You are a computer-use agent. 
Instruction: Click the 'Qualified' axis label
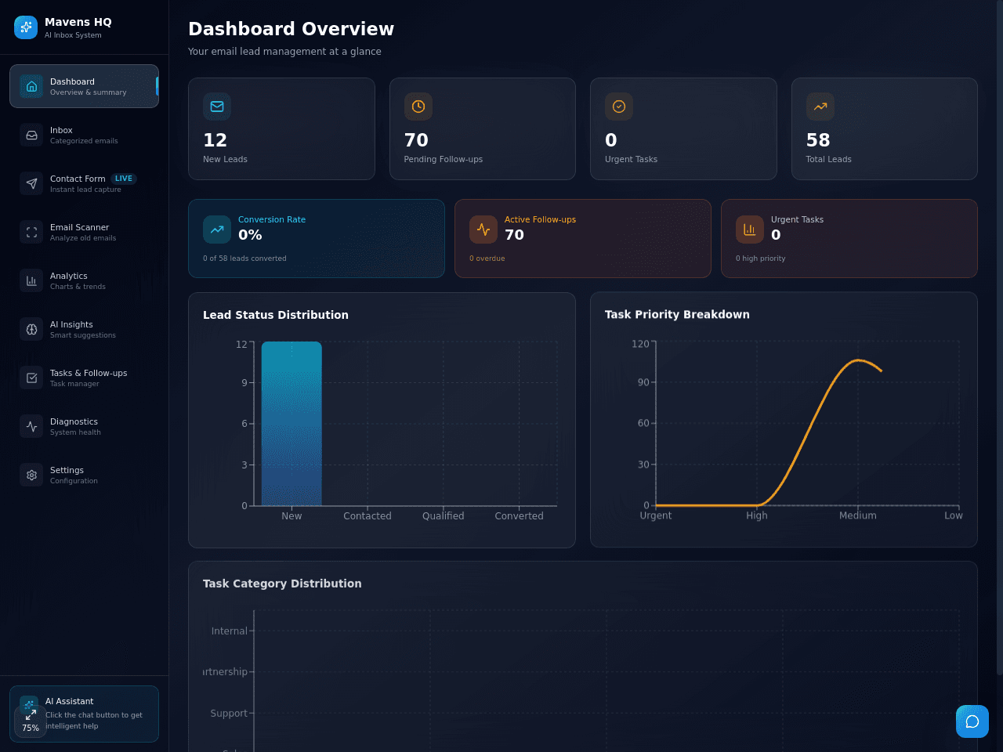coord(444,516)
